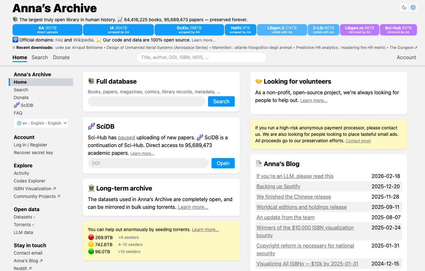Click the green circle for over 10 seeders

[x=91, y=251]
